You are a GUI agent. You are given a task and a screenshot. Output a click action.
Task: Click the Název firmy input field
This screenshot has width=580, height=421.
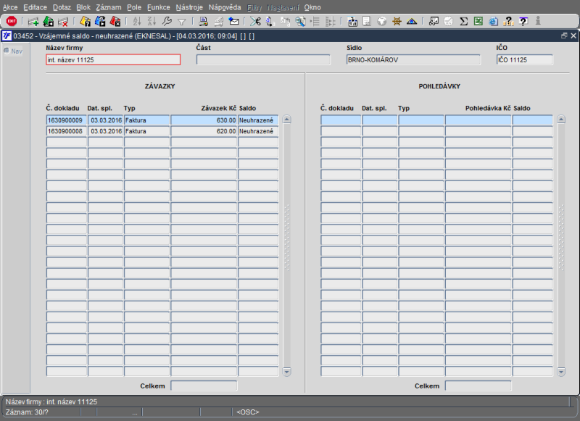pyautogui.click(x=113, y=60)
